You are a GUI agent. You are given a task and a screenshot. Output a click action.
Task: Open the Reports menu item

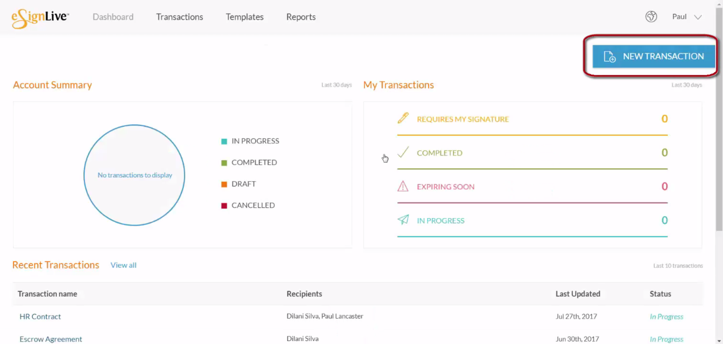[x=301, y=17]
